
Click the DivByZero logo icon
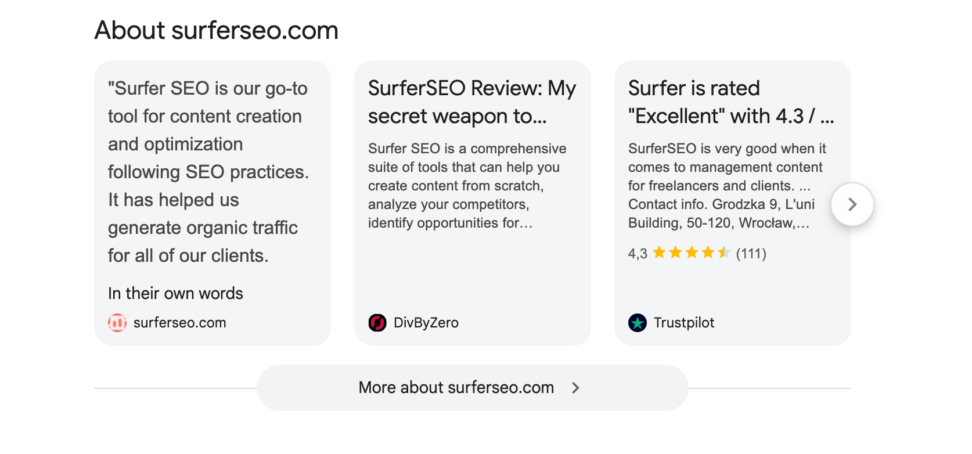click(377, 323)
